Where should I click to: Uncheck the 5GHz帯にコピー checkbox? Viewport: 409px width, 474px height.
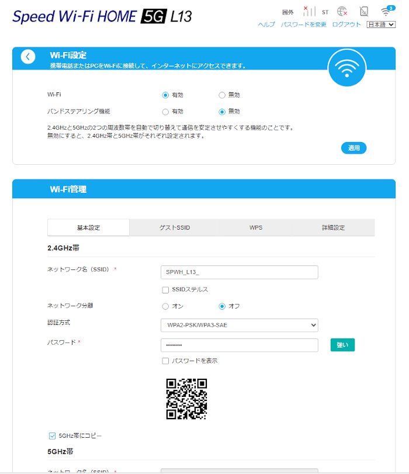53,435
